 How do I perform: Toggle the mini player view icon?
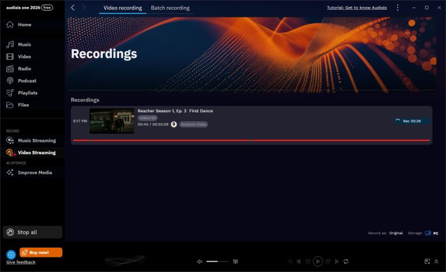[427, 262]
